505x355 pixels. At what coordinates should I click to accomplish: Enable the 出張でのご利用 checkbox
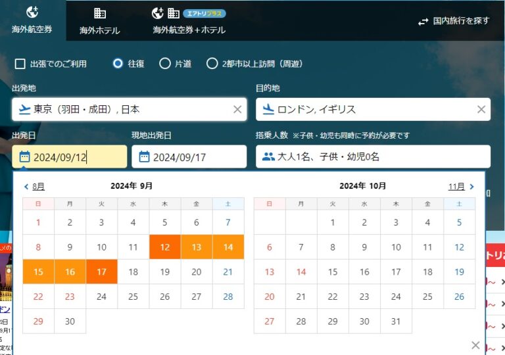pyautogui.click(x=20, y=64)
